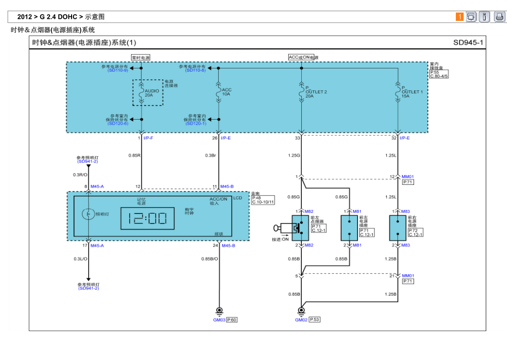This screenshot has height=340, width=507.
Task: Click the ACC或ON电源 power source box
Action: pyautogui.click(x=303, y=57)
